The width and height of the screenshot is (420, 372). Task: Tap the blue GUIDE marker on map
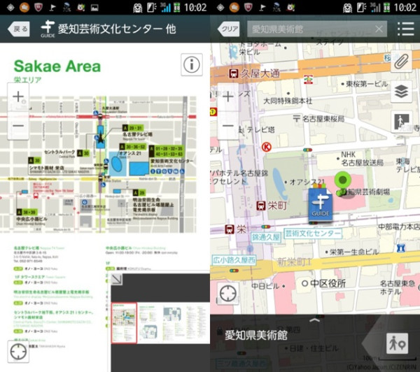(x=321, y=204)
